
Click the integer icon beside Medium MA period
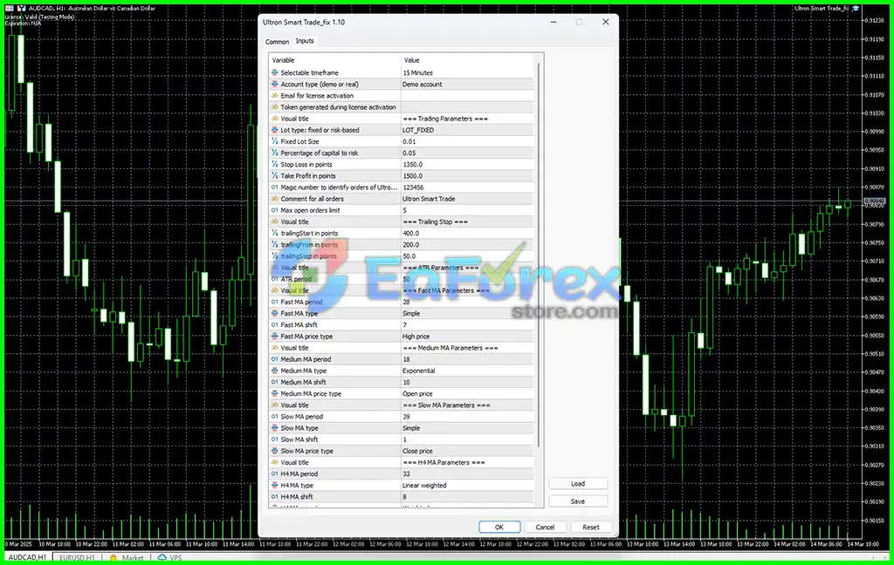click(275, 359)
